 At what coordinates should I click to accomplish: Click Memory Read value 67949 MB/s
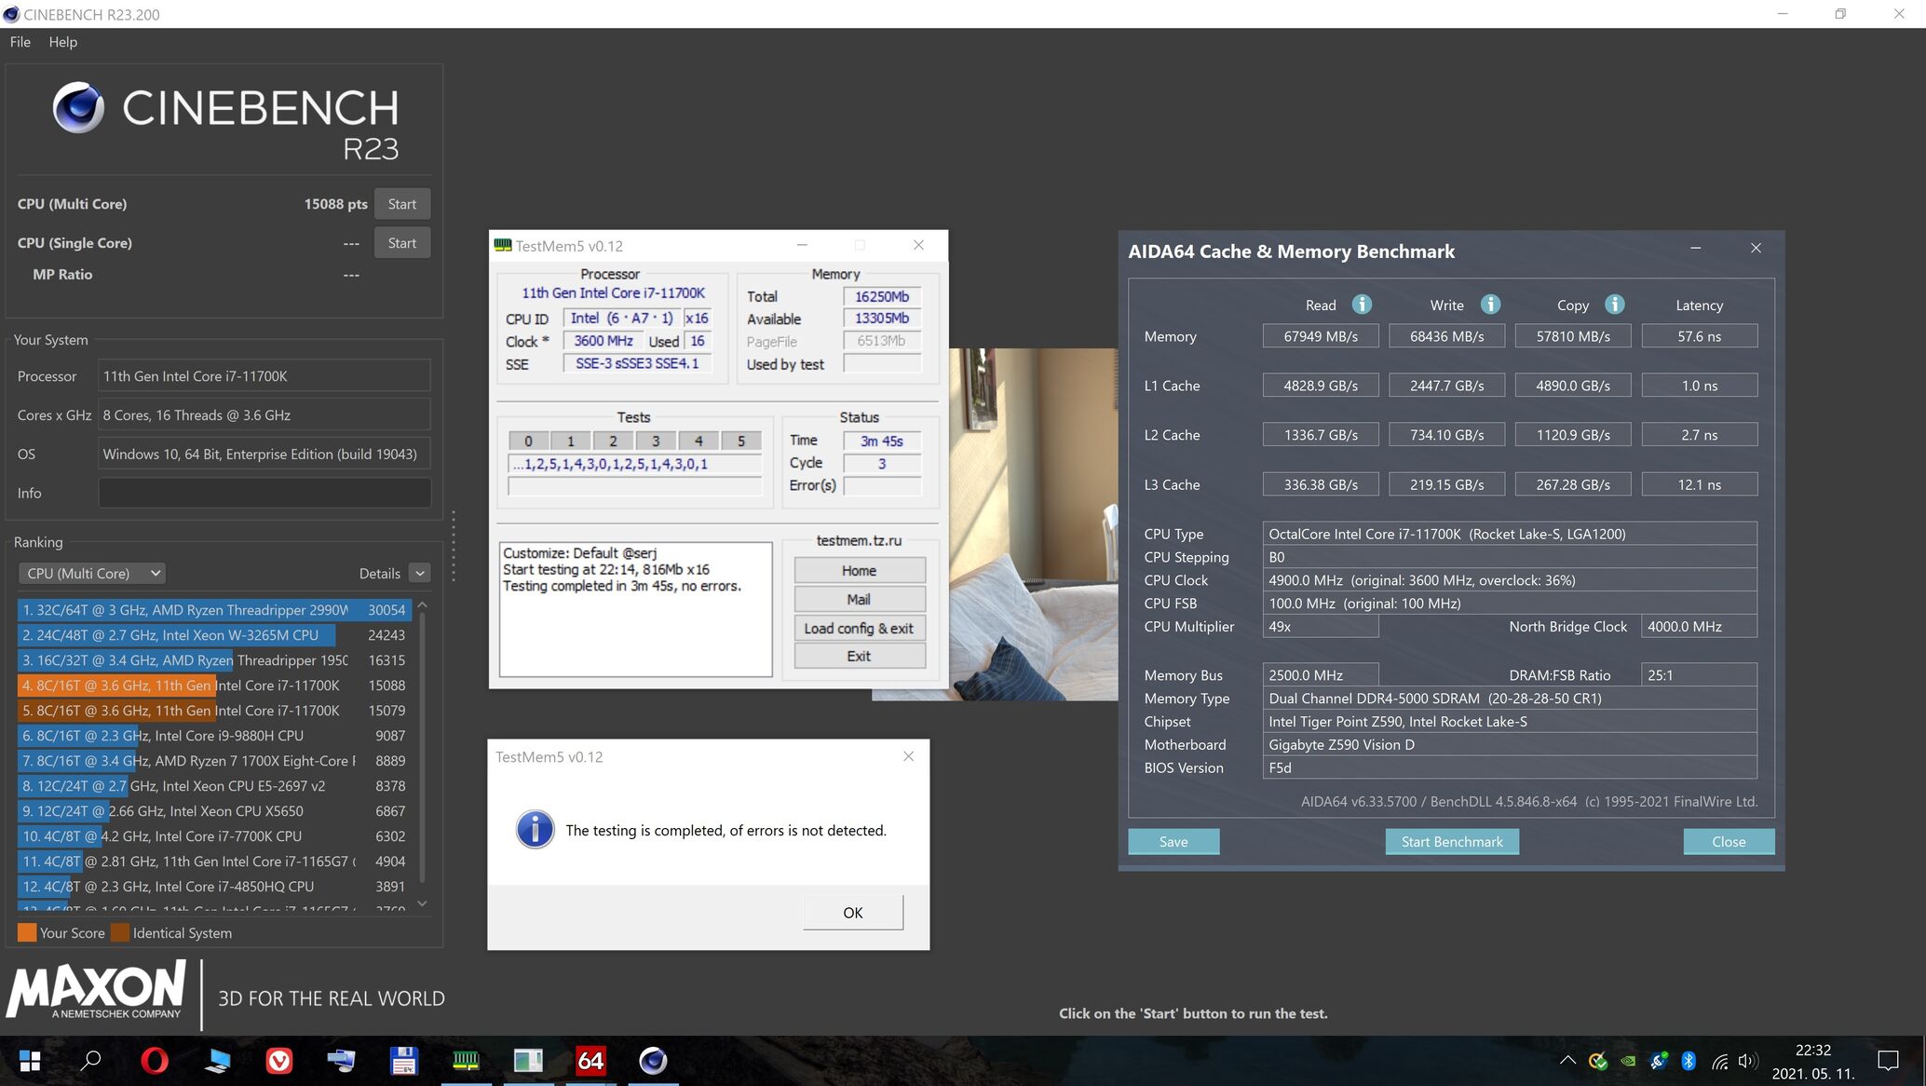pos(1321,336)
